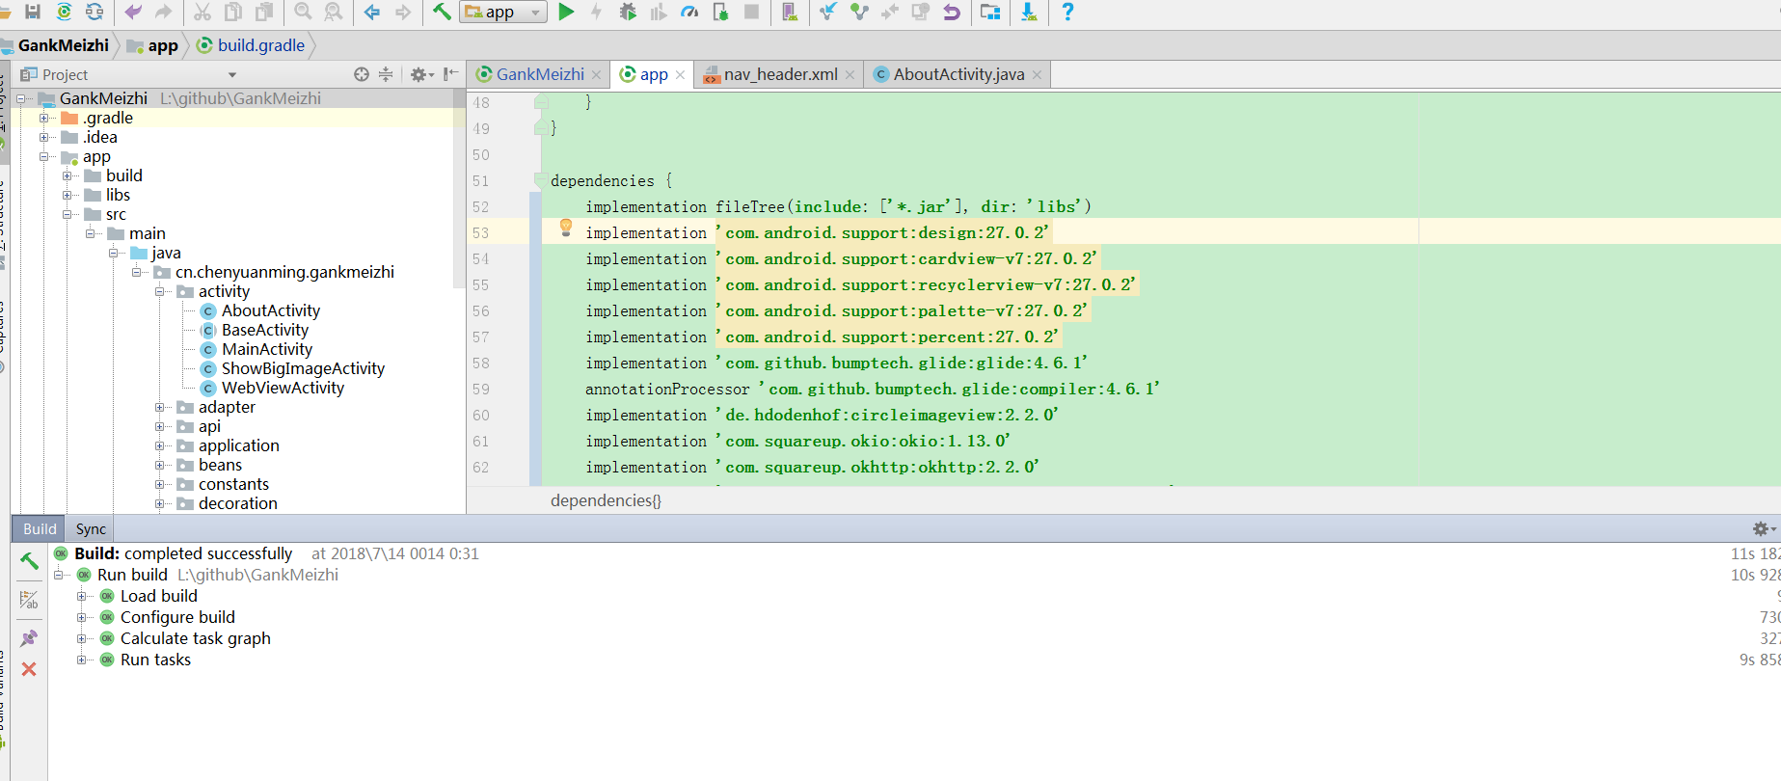This screenshot has width=1781, height=781.
Task: Click the fold marker on line 51
Action: point(540,180)
